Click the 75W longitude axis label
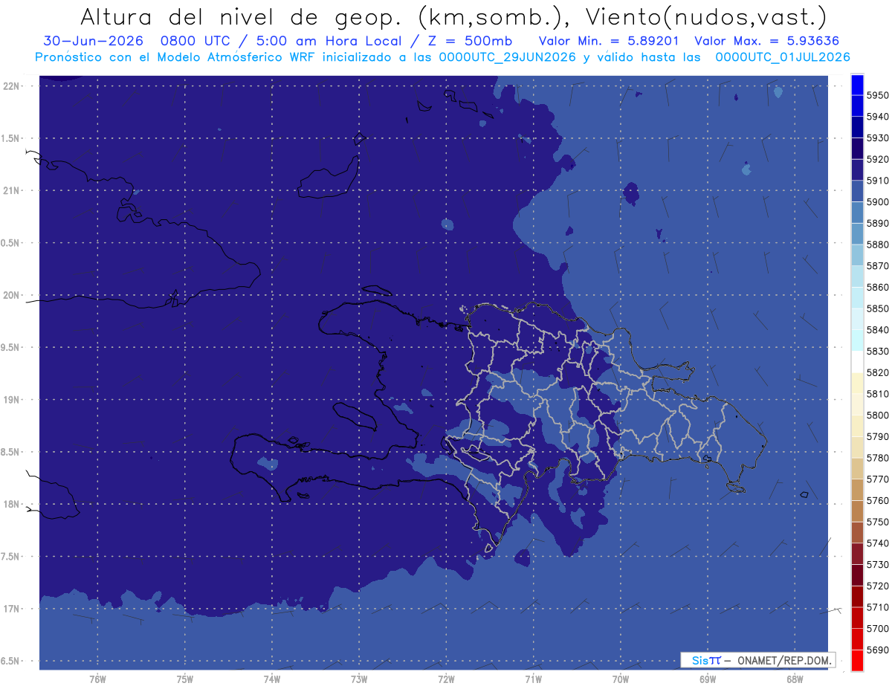Viewport: 892px width, 689px height. coord(185,679)
